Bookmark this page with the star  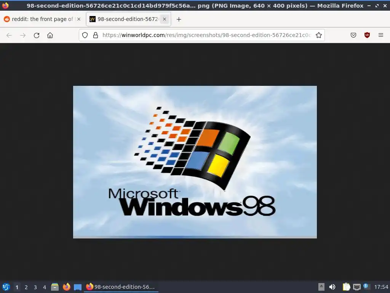pyautogui.click(x=319, y=35)
